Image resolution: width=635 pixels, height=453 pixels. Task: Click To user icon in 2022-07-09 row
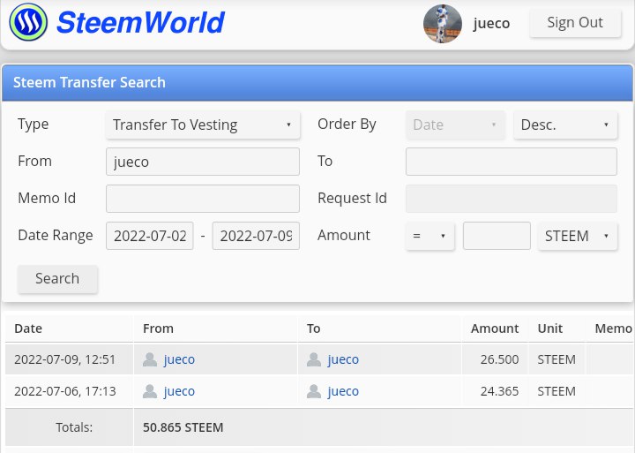pos(314,359)
